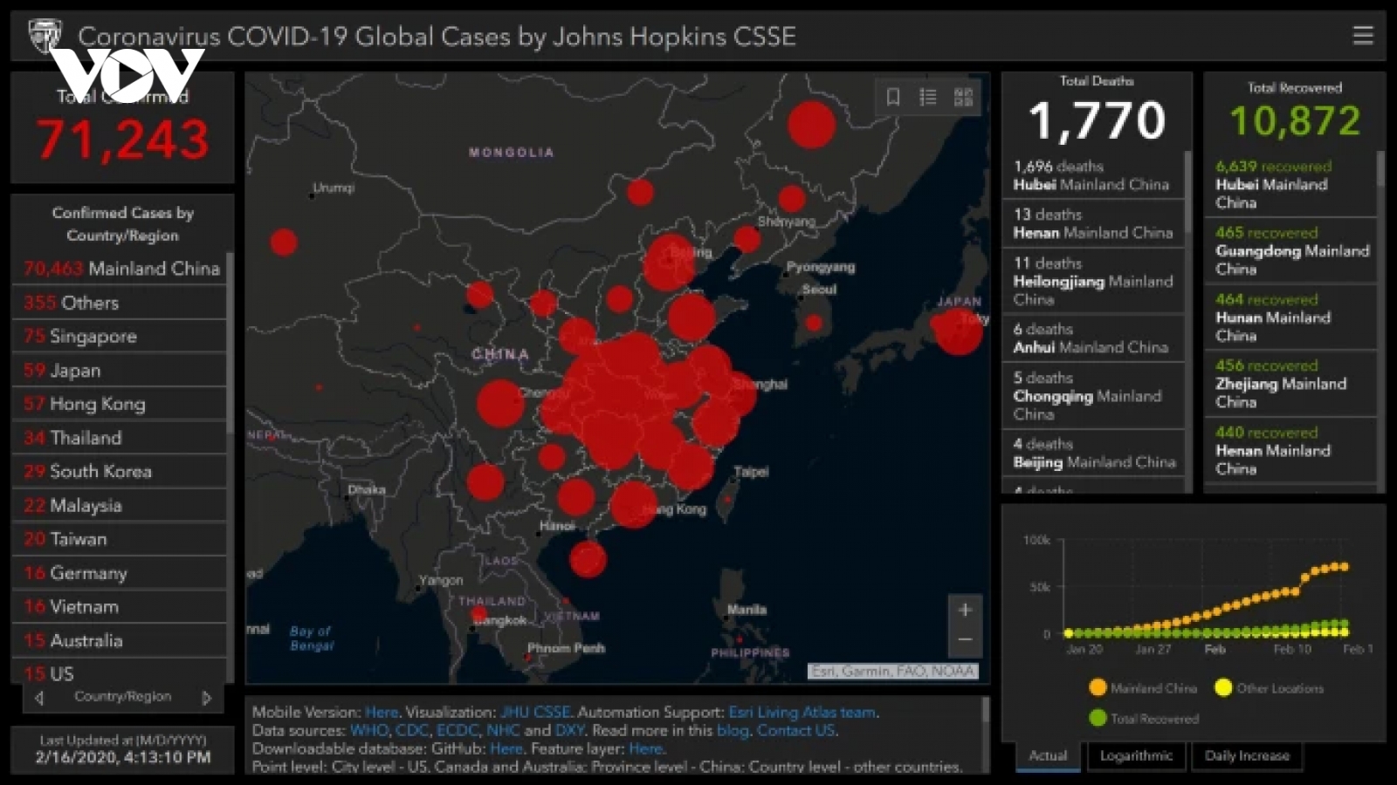The width and height of the screenshot is (1397, 785).
Task: Go to next Country/Region list tab arrow
Action: (206, 698)
